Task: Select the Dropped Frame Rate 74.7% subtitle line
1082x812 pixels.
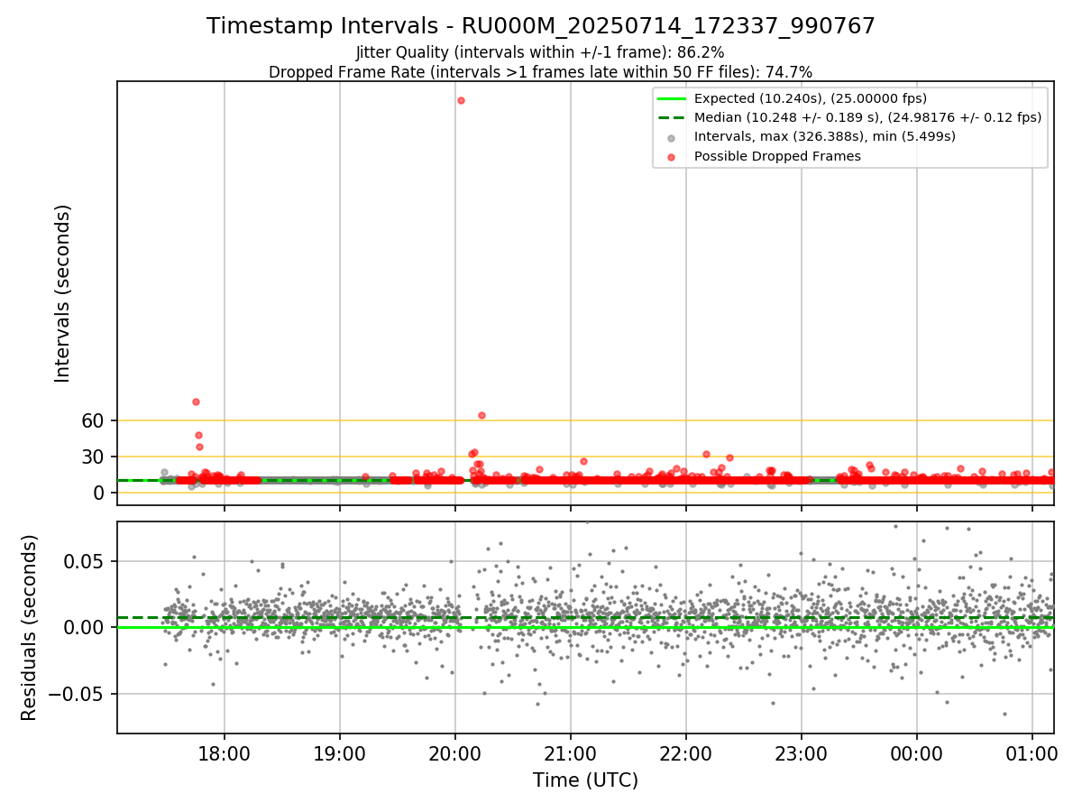Action: pyautogui.click(x=540, y=72)
